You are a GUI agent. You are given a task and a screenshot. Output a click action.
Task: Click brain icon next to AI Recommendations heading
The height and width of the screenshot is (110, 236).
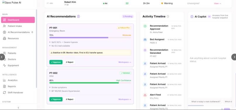coord(78,17)
